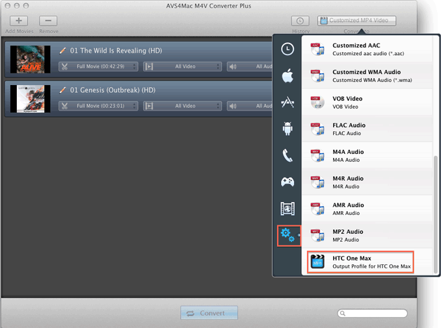Open All Audio dropdown for The Wild Is Revealing
The image size is (441, 328).
pos(250,66)
